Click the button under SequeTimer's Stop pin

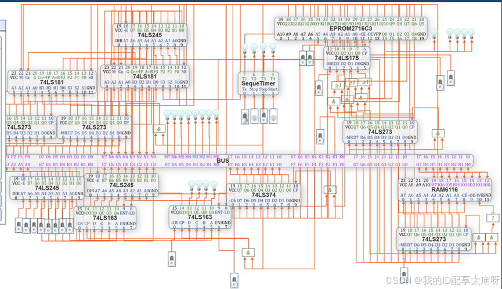(254, 116)
